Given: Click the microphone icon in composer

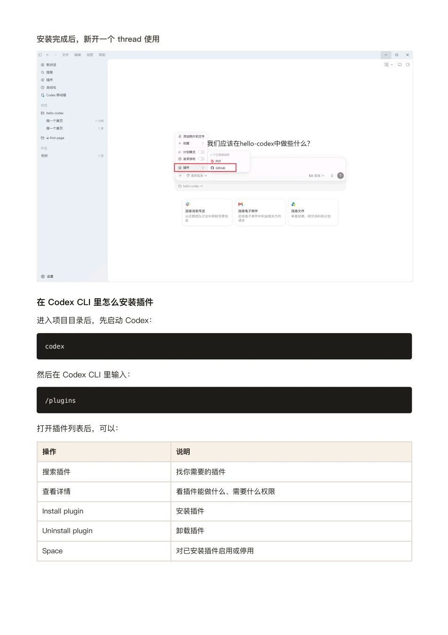Looking at the screenshot, I should (x=332, y=176).
